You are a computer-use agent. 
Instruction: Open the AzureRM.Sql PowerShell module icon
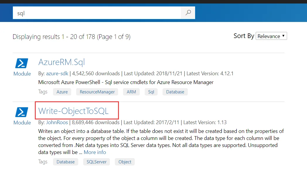[22, 63]
